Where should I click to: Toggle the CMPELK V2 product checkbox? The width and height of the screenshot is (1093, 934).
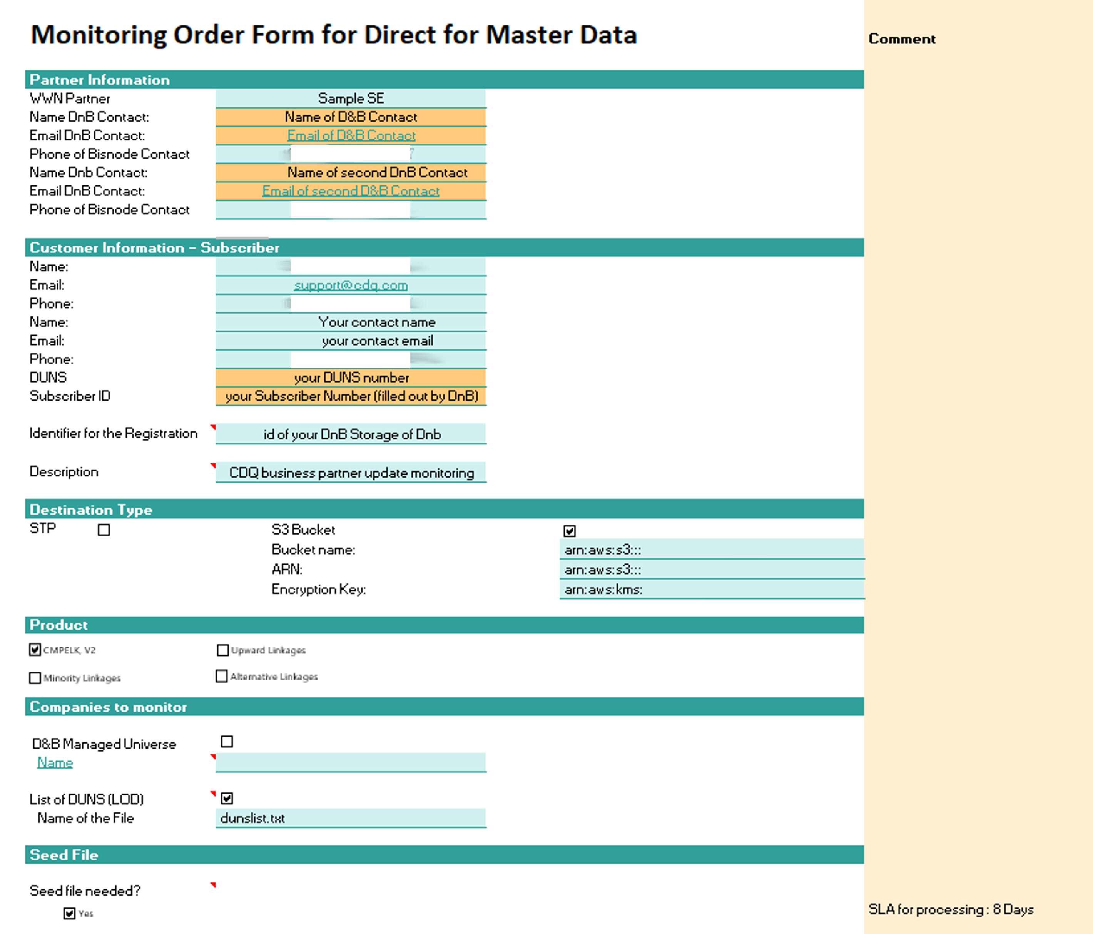[35, 649]
